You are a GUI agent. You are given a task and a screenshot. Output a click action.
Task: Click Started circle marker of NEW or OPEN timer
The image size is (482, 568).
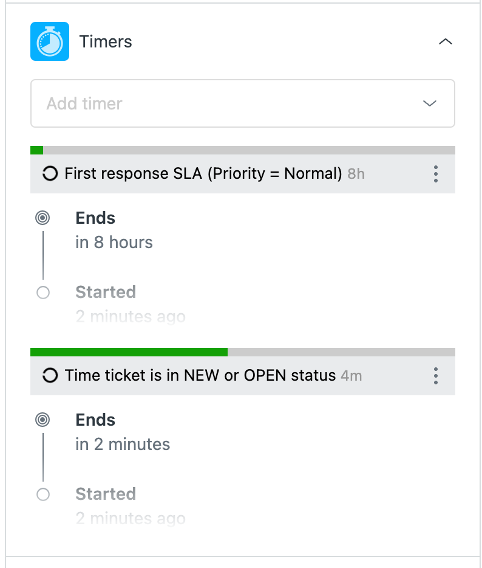pos(43,494)
